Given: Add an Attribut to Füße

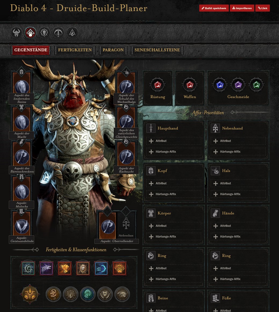Looking at the screenshot, I should click(x=238, y=310).
